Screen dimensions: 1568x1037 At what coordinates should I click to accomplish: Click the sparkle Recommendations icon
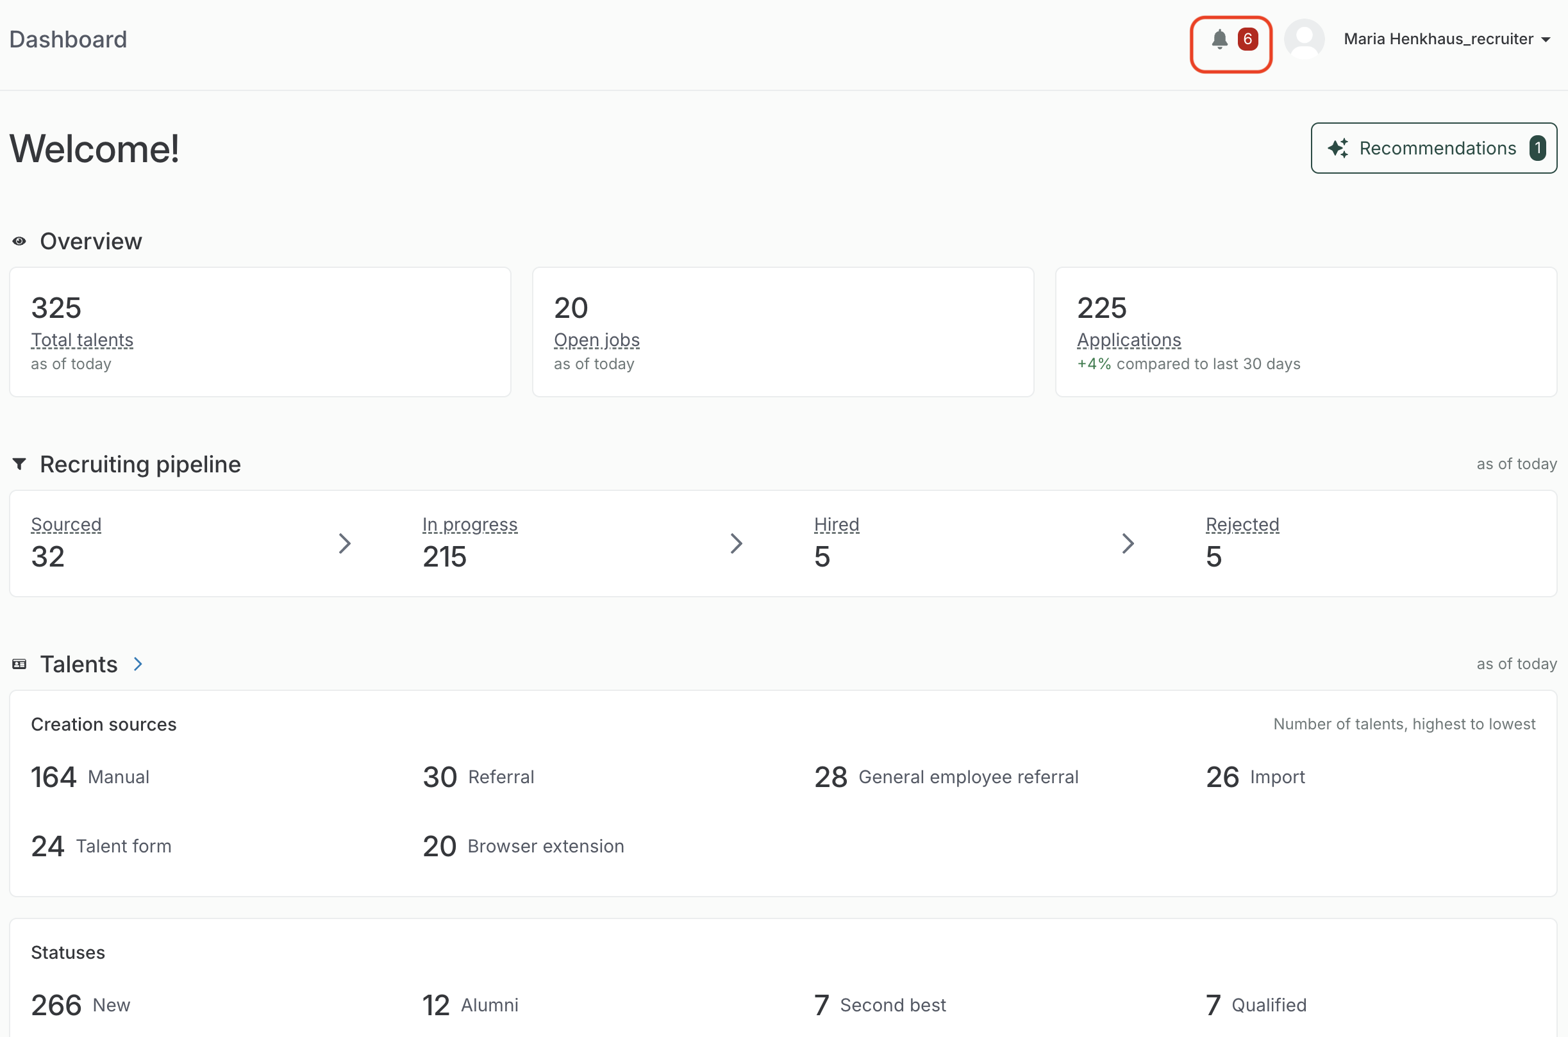coord(1338,148)
